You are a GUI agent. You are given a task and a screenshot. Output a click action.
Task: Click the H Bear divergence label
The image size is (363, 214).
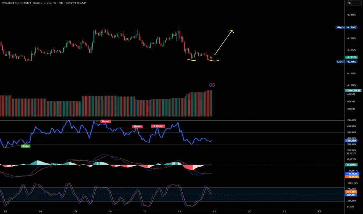click(158, 126)
